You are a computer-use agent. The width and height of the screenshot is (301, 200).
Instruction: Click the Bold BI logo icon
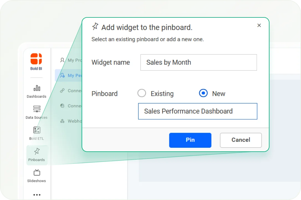click(x=36, y=59)
